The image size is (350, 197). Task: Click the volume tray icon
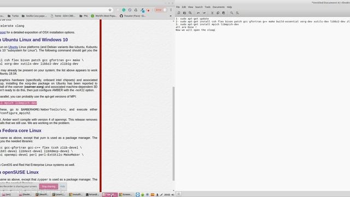173,195
